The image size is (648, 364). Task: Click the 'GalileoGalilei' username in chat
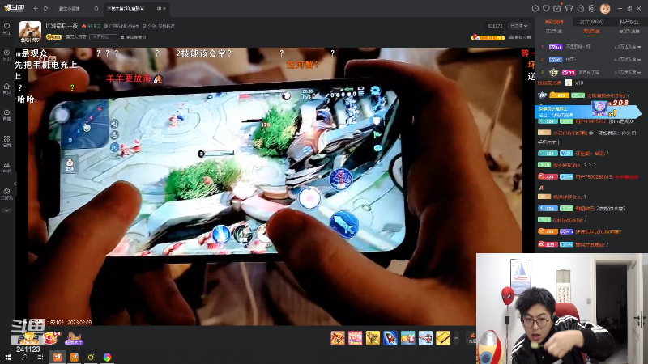click(x=569, y=220)
